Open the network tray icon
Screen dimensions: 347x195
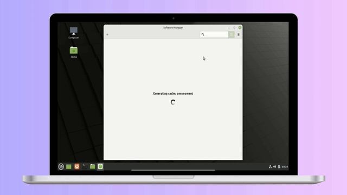click(270, 167)
